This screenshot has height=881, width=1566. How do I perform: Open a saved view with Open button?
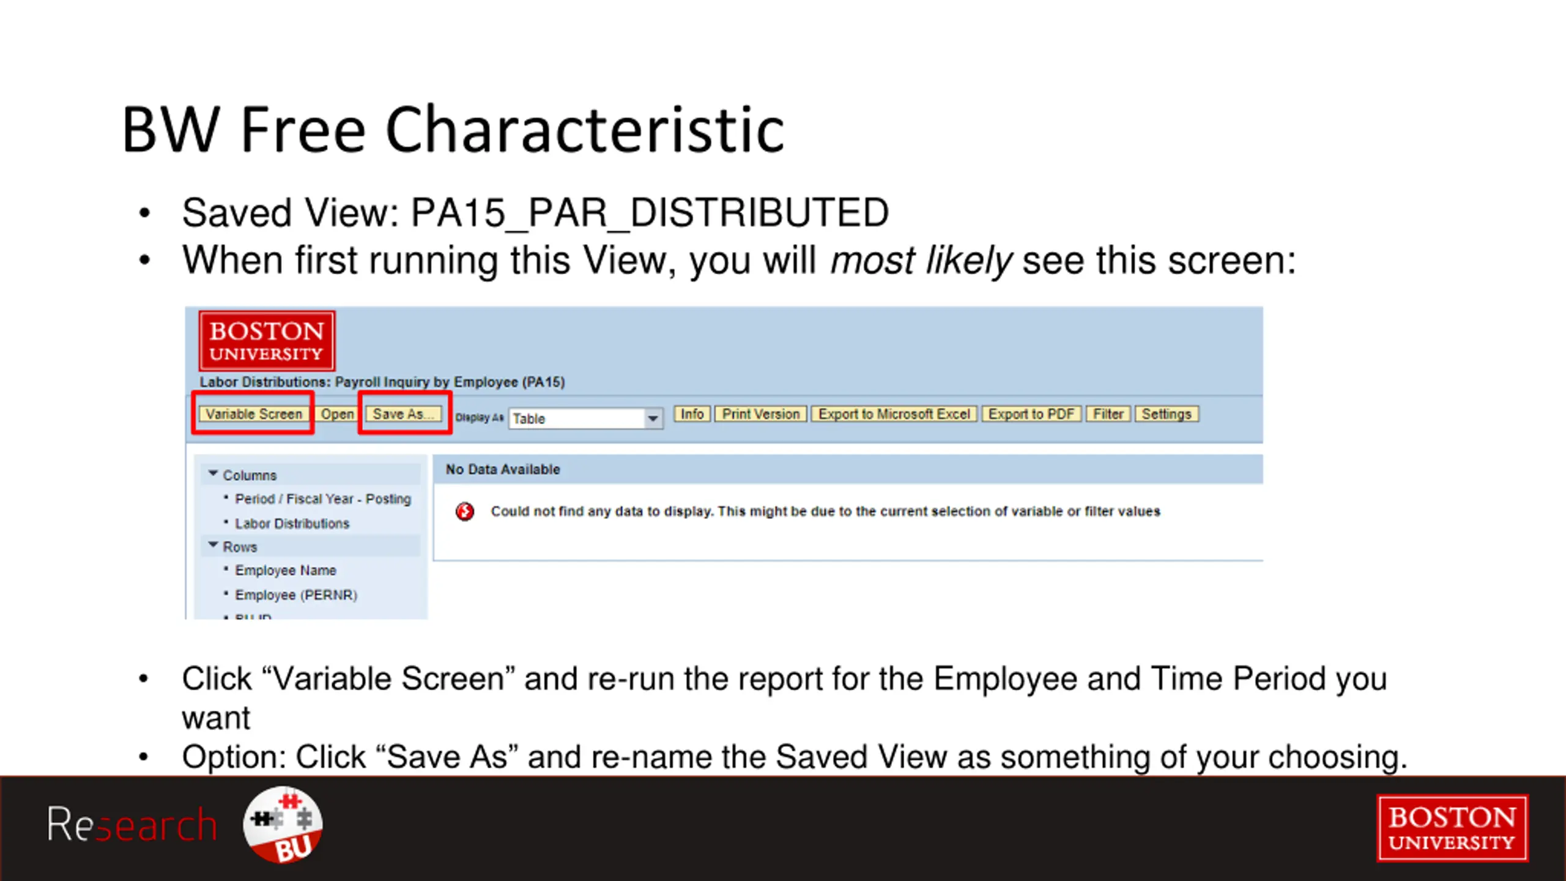pyautogui.click(x=337, y=414)
